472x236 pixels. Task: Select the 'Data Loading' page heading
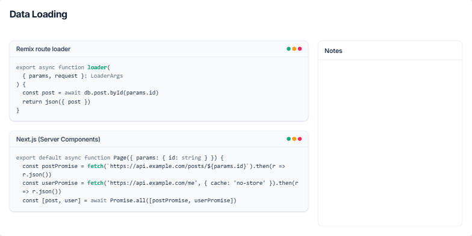pyautogui.click(x=39, y=14)
